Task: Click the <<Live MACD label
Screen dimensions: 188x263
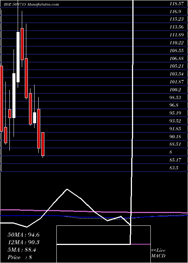Action: click(158, 253)
